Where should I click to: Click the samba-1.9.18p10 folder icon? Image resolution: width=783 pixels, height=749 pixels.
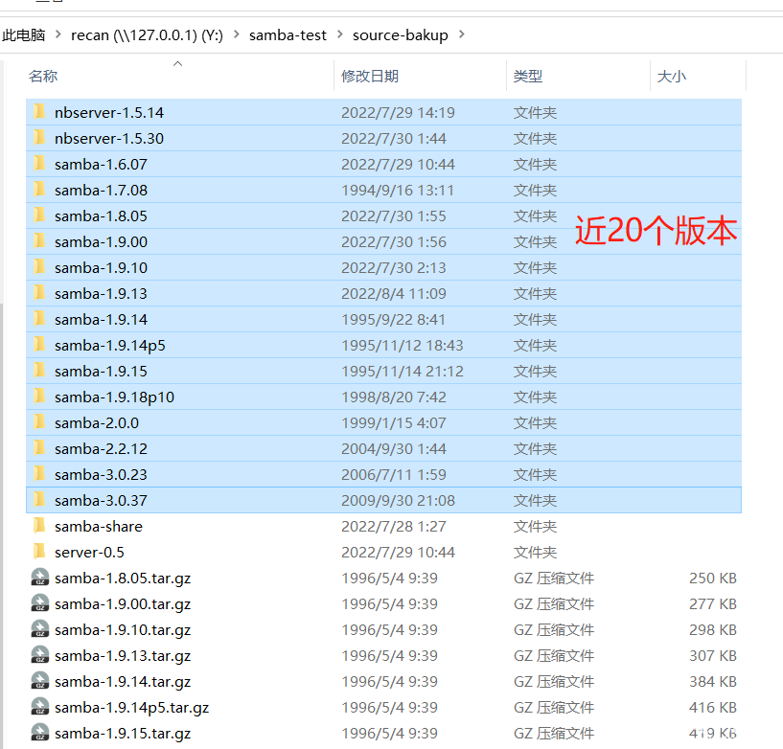(x=39, y=397)
